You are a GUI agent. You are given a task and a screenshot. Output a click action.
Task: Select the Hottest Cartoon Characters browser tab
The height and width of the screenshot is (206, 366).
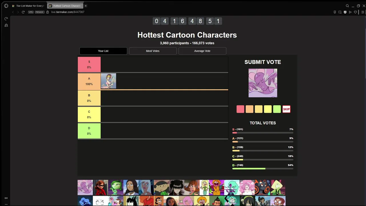pyautogui.click(x=65, y=6)
